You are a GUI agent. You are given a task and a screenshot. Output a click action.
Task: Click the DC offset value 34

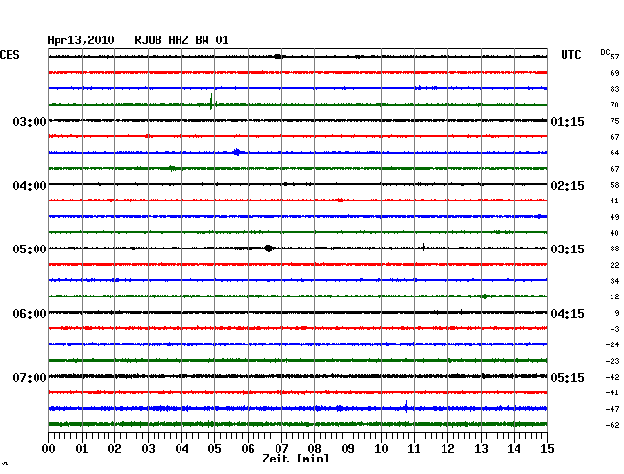[614, 281]
